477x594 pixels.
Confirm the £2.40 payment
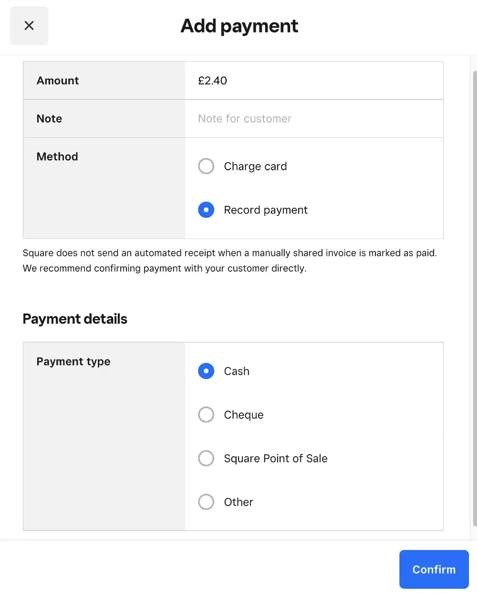tap(434, 569)
